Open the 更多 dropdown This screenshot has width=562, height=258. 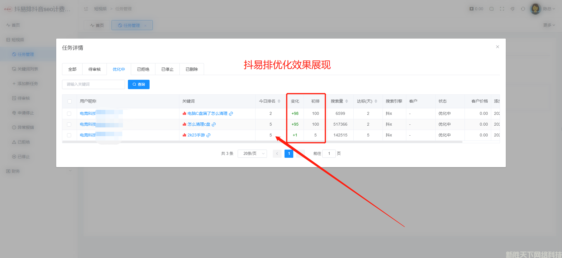(x=549, y=25)
